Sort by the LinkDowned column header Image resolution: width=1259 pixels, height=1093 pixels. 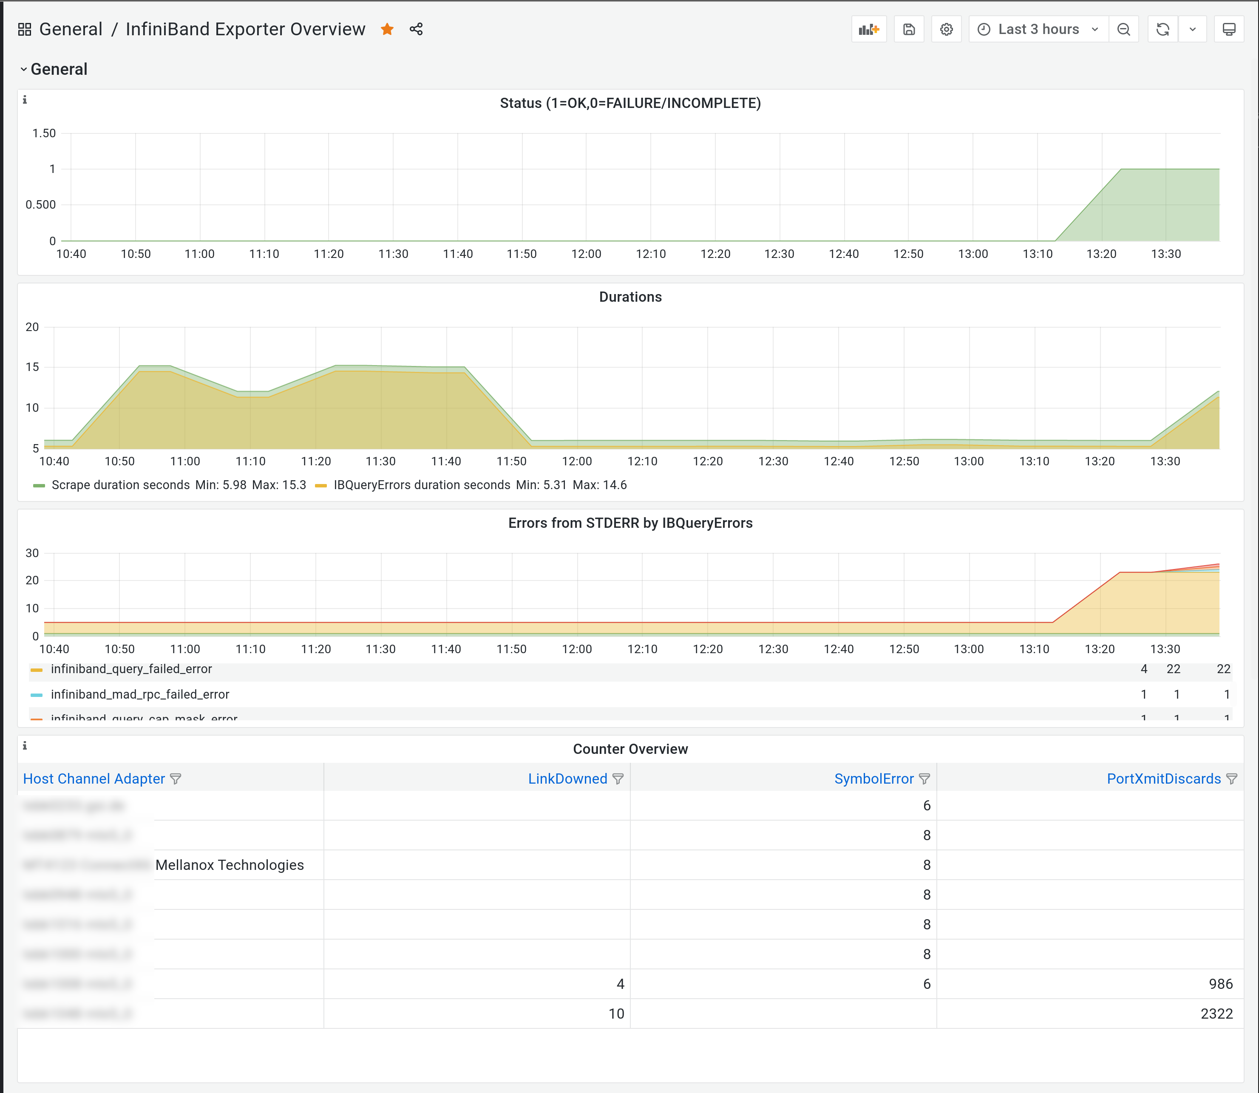pyautogui.click(x=567, y=779)
